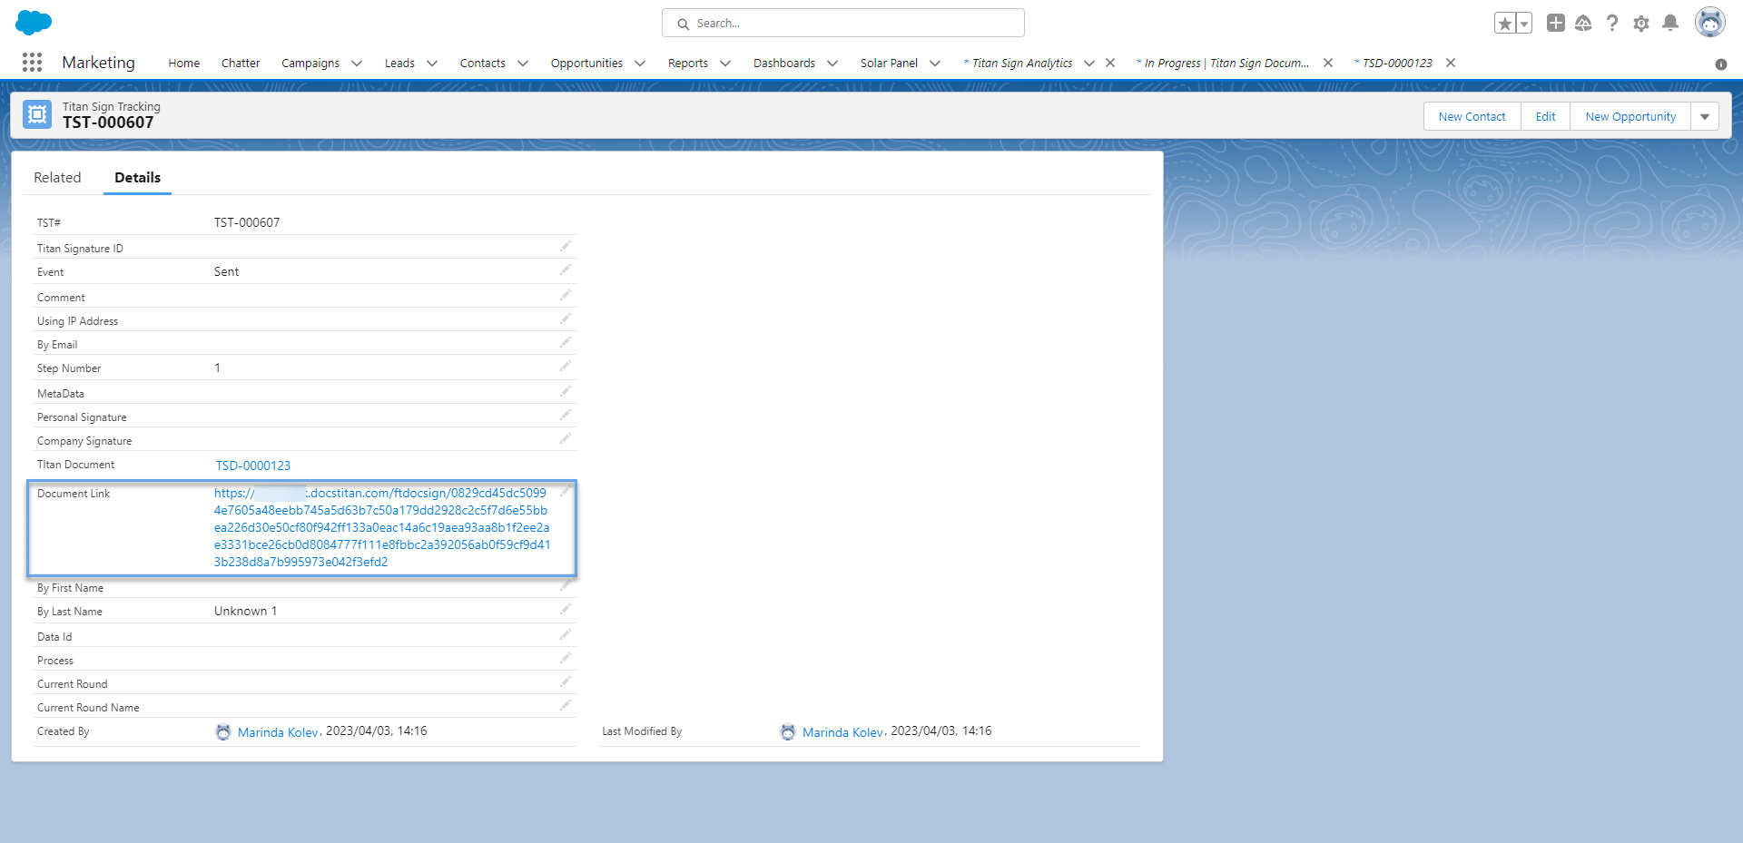Click the global Search field
This screenshot has height=843, width=1743.
click(843, 23)
